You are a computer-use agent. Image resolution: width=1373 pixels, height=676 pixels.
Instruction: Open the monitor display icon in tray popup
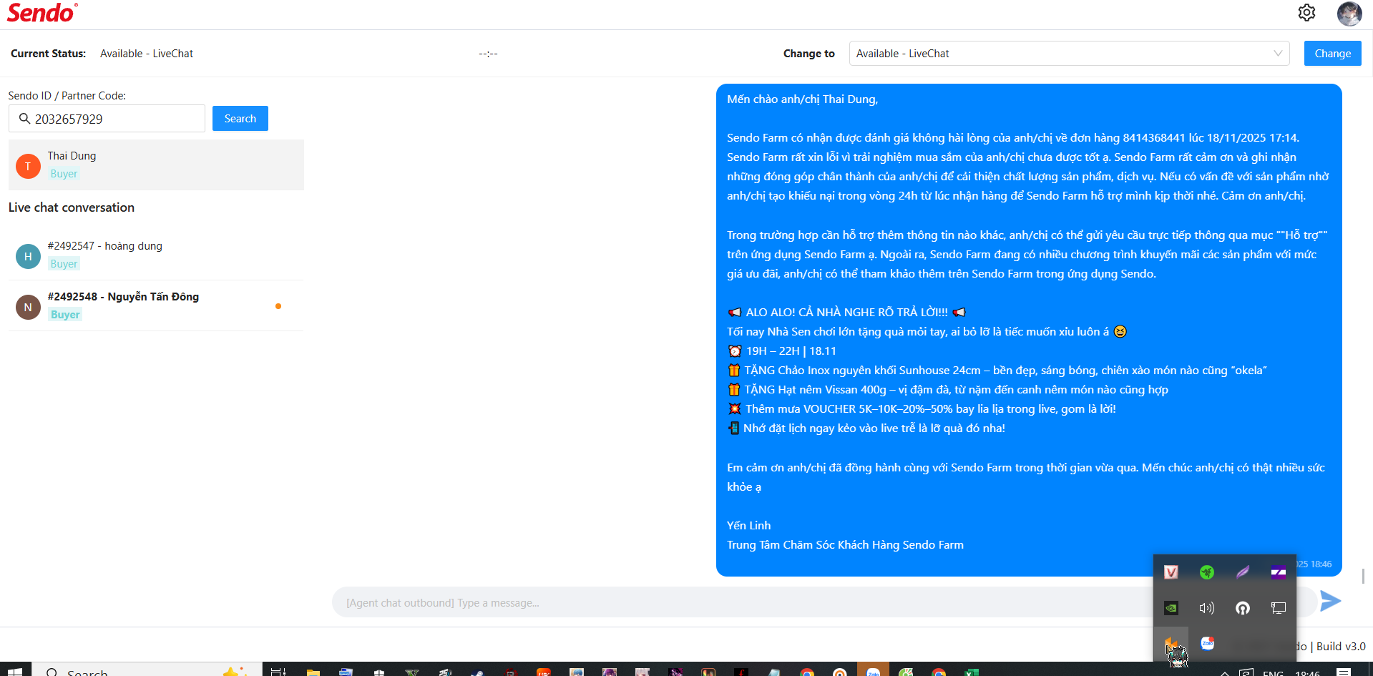click(1279, 608)
